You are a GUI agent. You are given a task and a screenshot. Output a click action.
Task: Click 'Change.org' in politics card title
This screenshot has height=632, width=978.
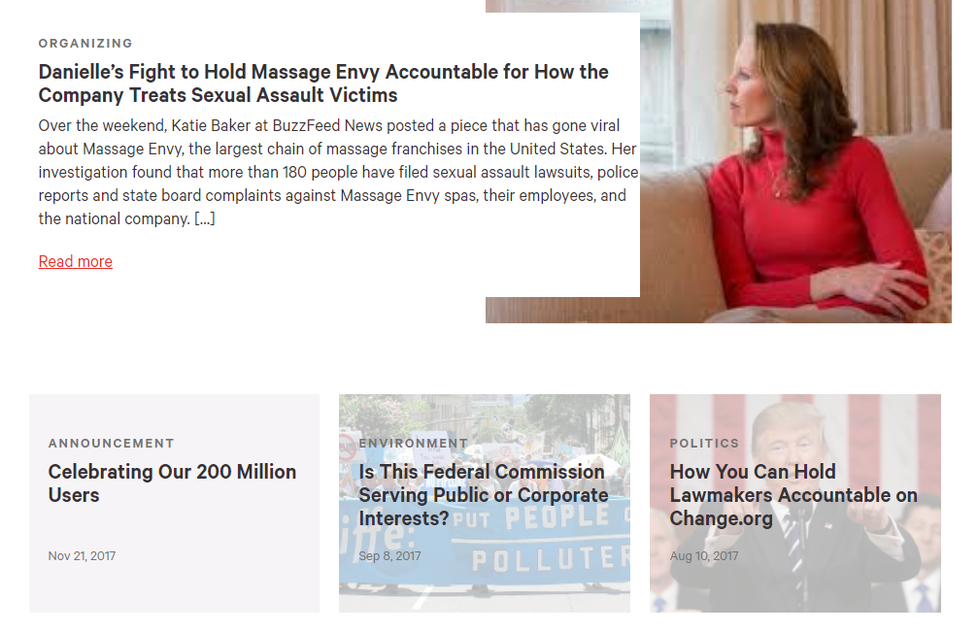(x=721, y=518)
